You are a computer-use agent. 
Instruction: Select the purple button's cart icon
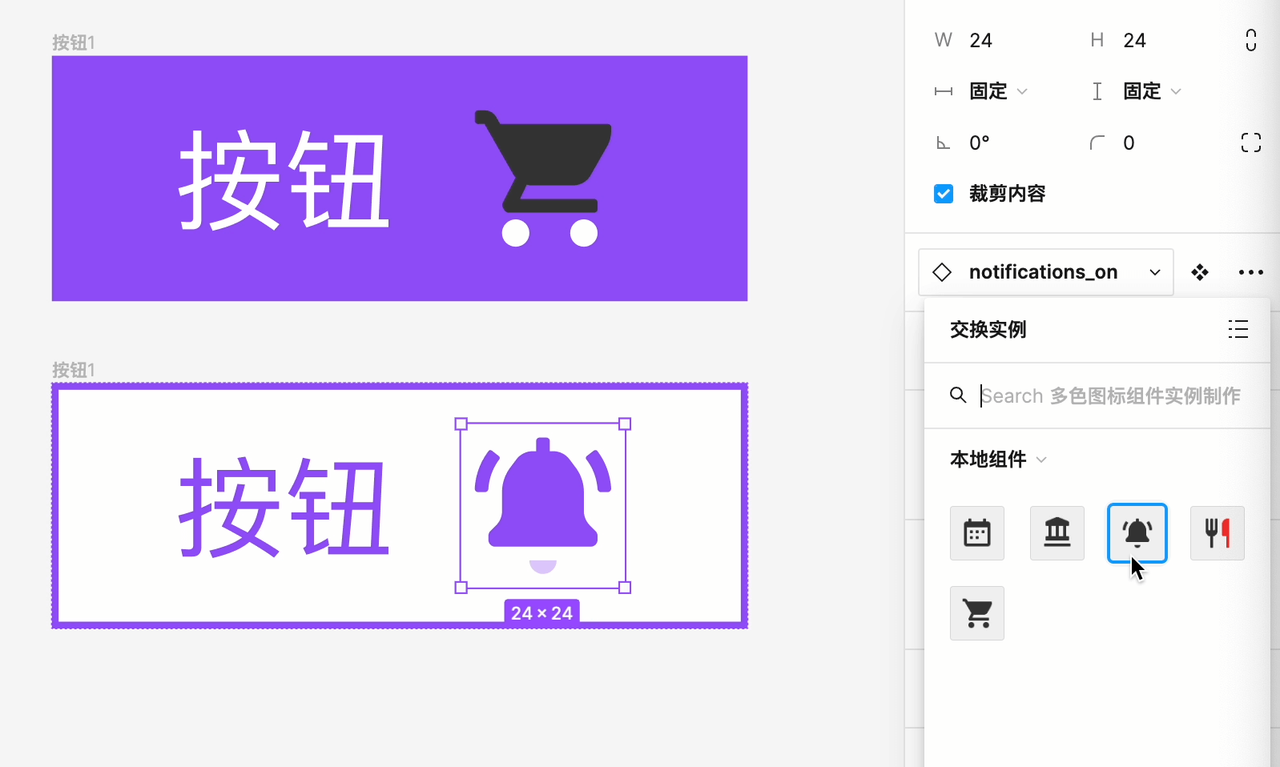[x=544, y=178]
